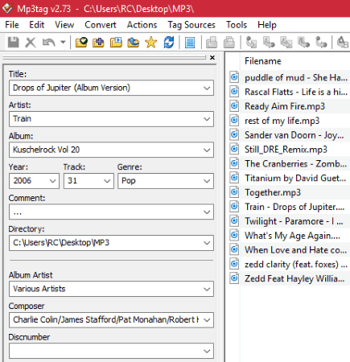The image size is (350, 362).
Task: Open the Undo history dropdown arrow
Action: (x=63, y=43)
